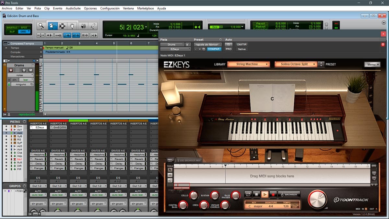Toggle FOLLOW HOST in EZkeys
This screenshot has height=219, width=389.
(x=295, y=206)
